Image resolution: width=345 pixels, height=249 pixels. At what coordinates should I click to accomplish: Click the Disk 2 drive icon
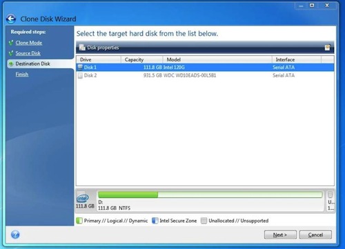[x=80, y=75]
